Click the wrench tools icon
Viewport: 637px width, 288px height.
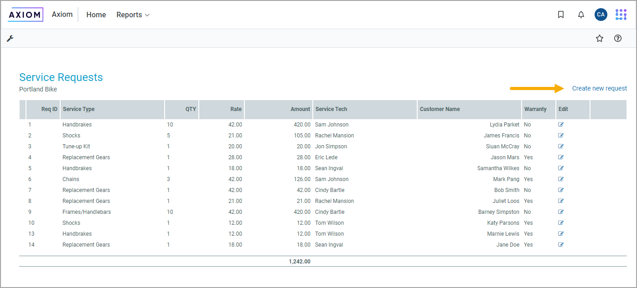[10, 39]
